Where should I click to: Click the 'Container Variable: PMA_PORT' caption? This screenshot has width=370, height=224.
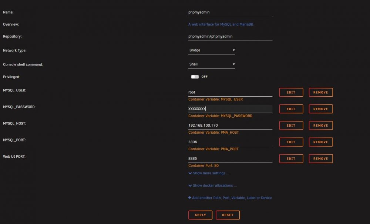(x=213, y=149)
